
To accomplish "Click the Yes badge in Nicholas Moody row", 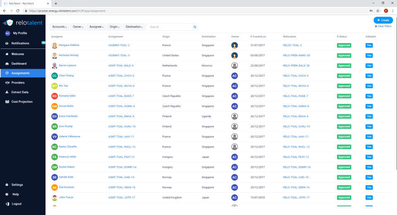I will point(369,56).
